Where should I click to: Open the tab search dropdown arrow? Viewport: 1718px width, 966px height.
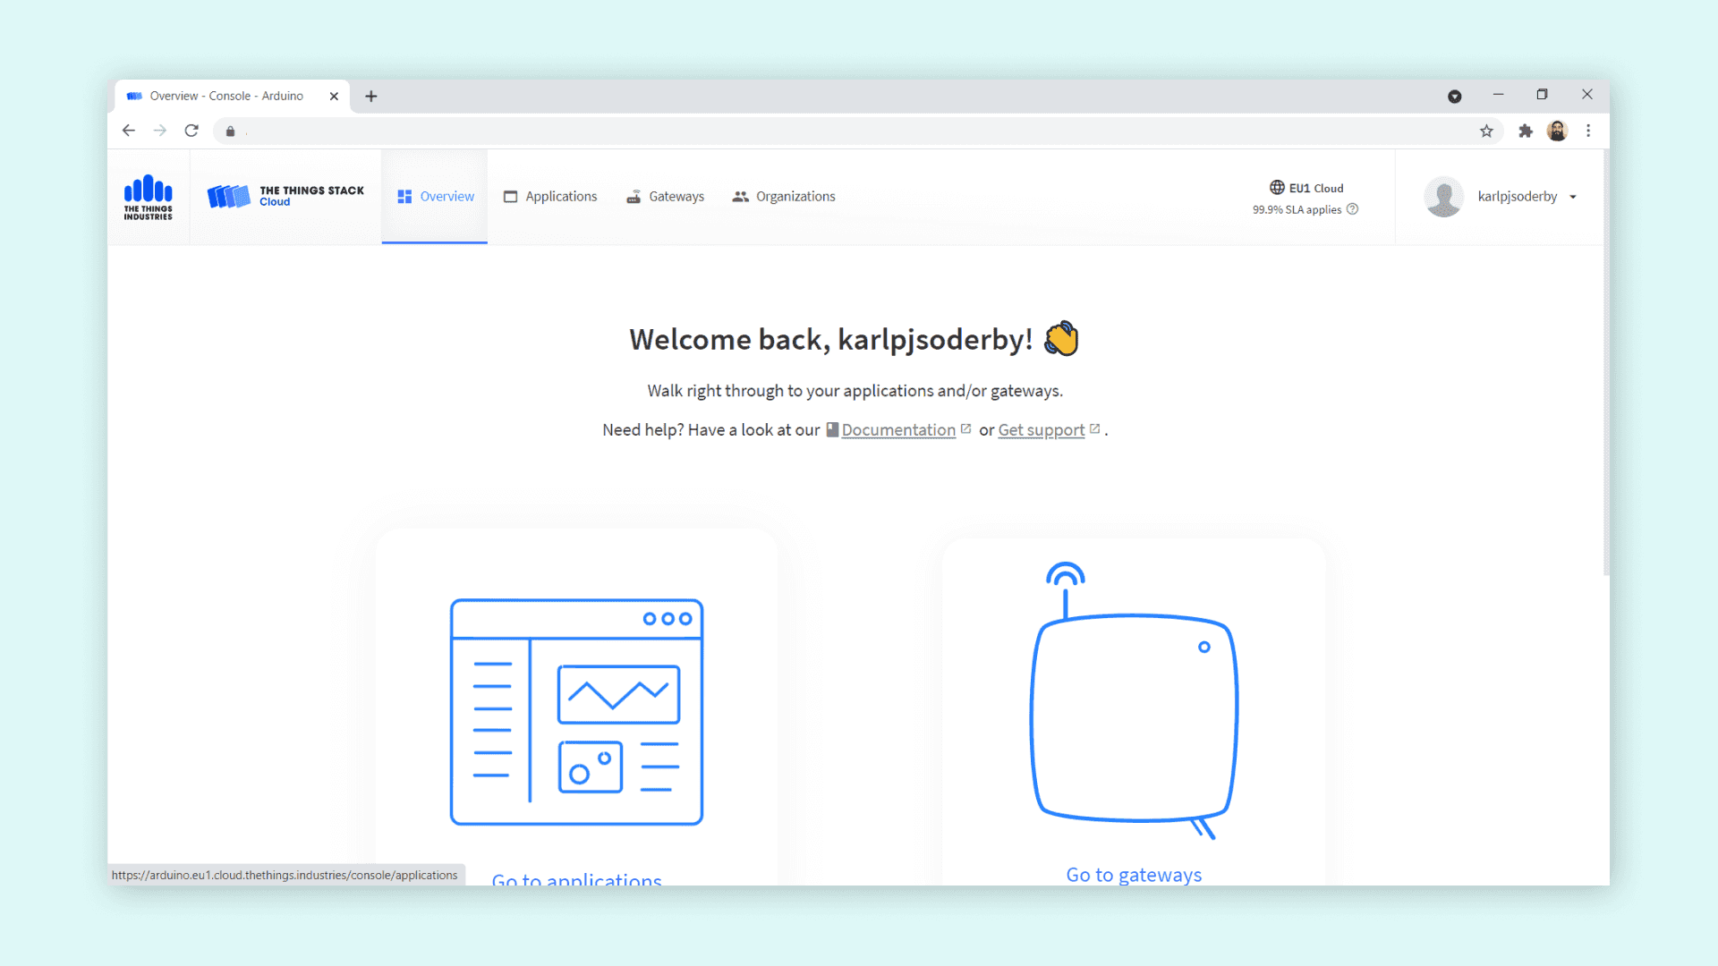click(x=1454, y=97)
